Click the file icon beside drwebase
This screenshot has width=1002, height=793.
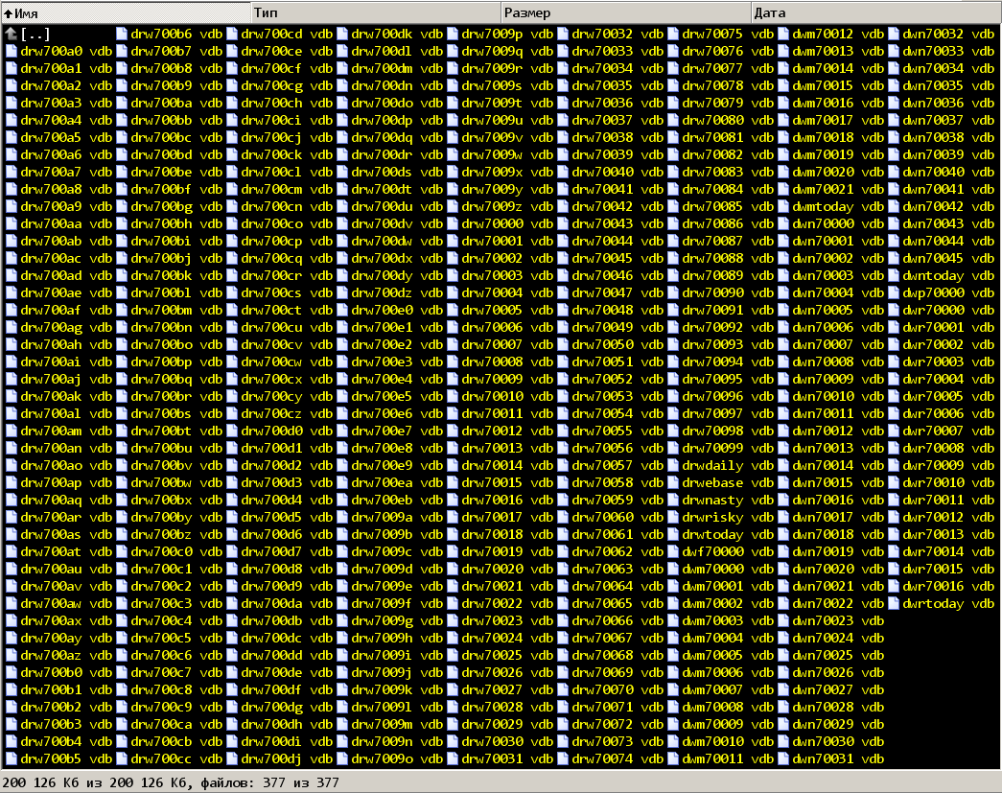673,483
